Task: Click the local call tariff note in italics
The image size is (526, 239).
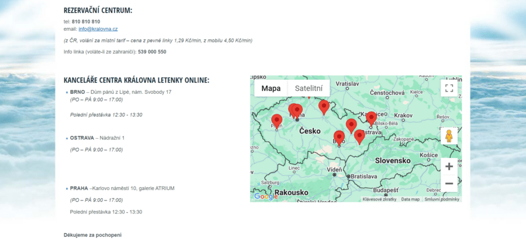Action: [158, 40]
